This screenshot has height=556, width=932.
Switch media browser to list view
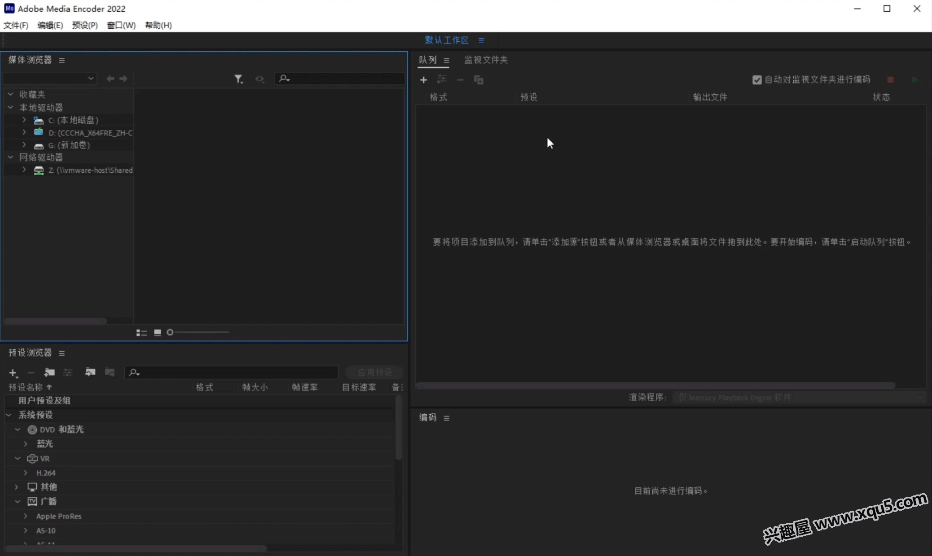pos(142,333)
